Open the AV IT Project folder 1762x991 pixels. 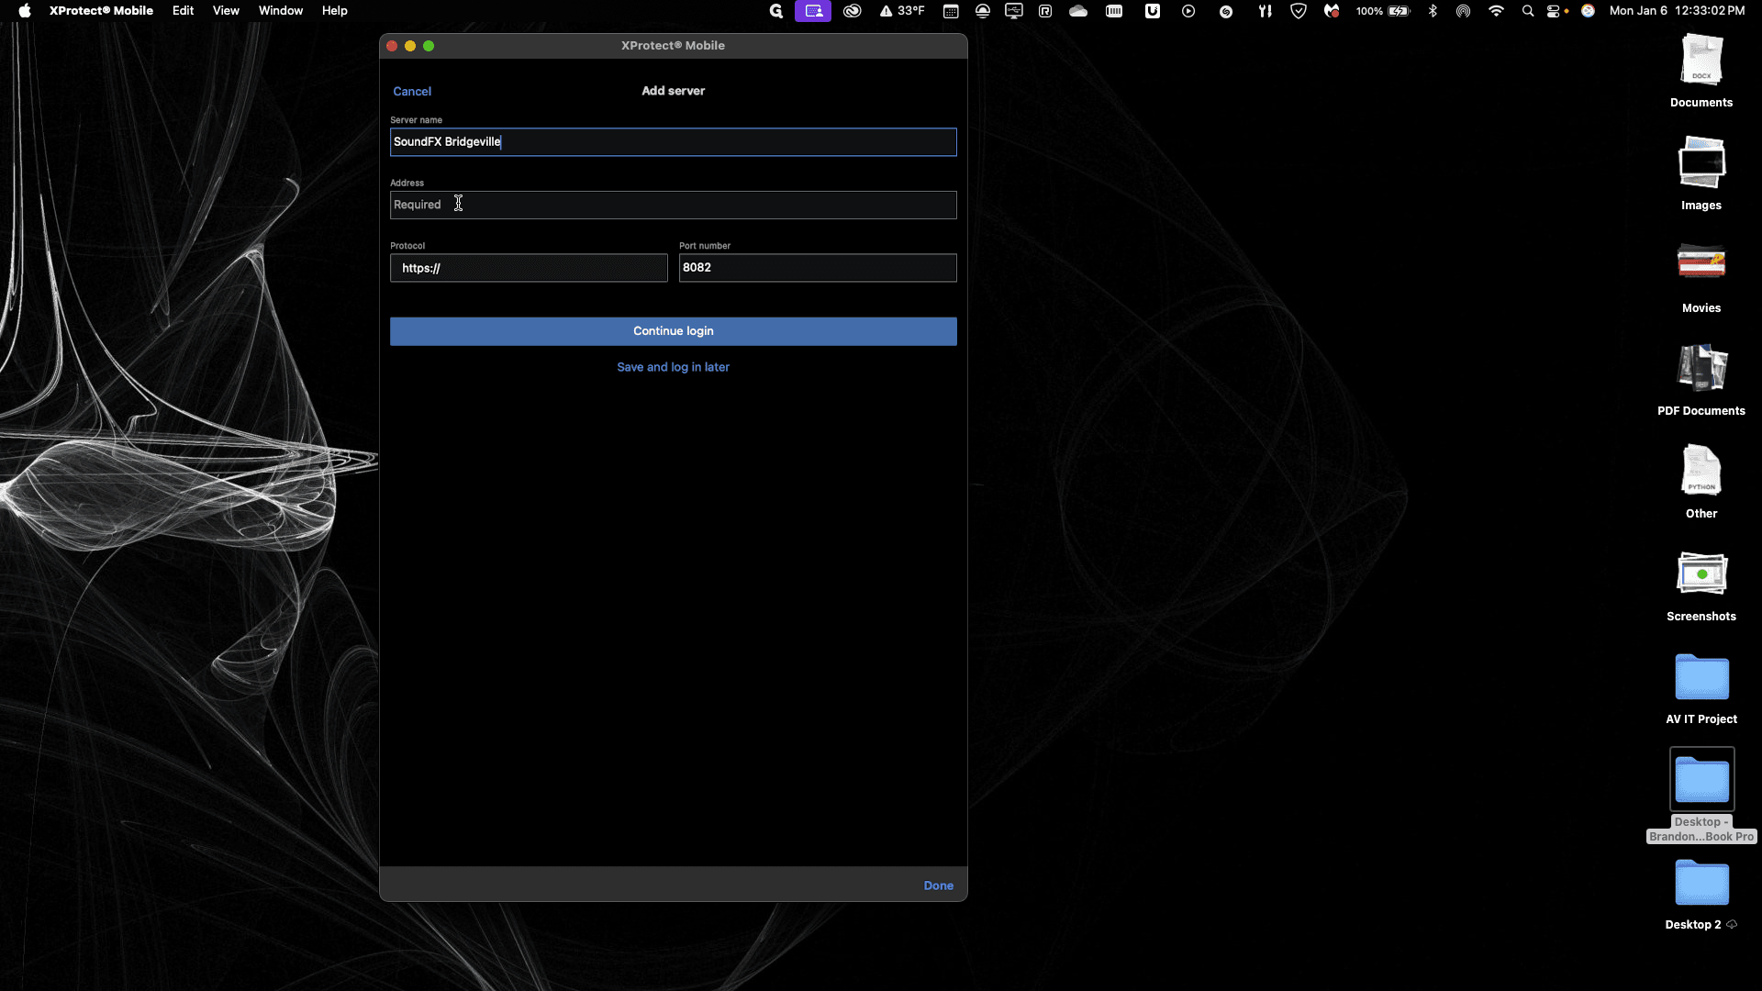click(x=1701, y=677)
